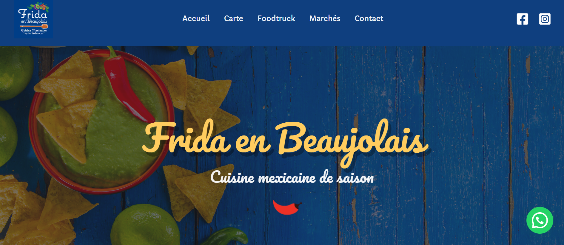Open the Contact page link
This screenshot has width=564, height=245.
pos(369,18)
